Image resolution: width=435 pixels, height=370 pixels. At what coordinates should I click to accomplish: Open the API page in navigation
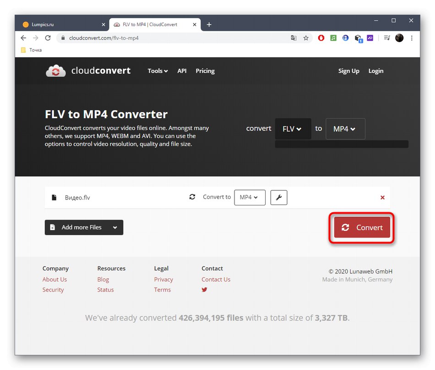(182, 71)
